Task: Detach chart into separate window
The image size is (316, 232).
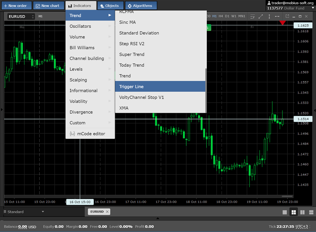Action: (x=287, y=16)
